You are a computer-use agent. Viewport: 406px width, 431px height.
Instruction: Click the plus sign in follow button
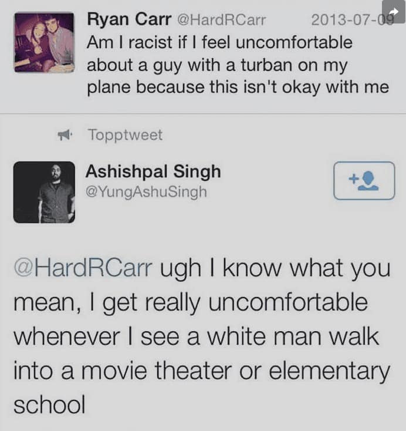click(x=353, y=178)
